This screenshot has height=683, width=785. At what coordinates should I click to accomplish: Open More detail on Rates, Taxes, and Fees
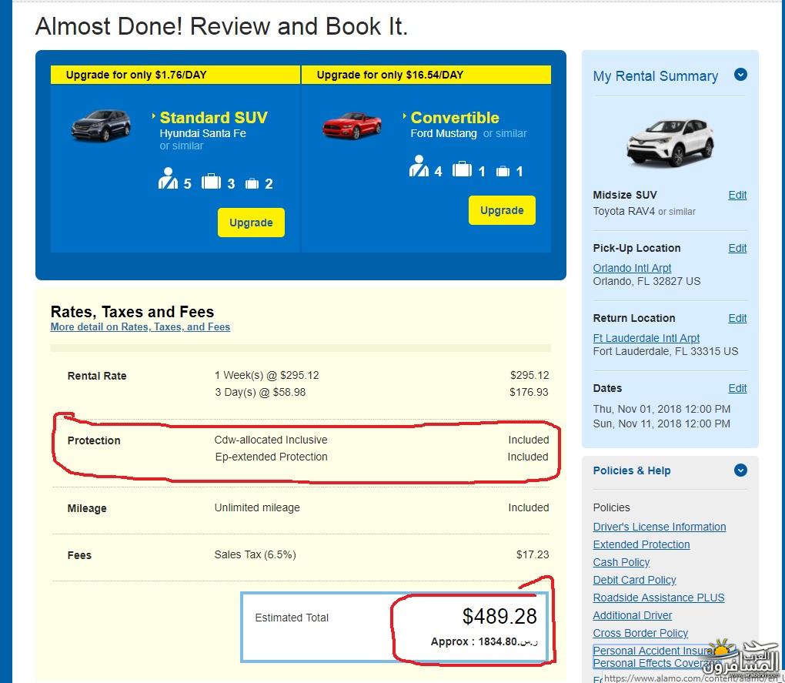(140, 326)
